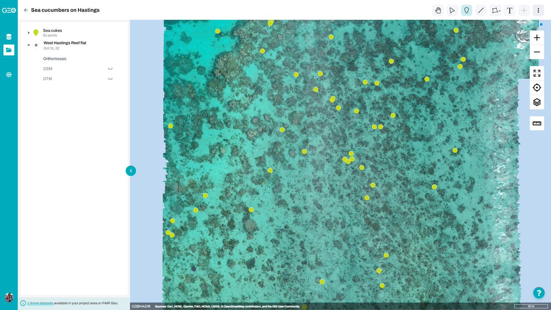Viewport: 551px width, 310px height.
Task: Choose the line drawing tool
Action: (x=481, y=10)
